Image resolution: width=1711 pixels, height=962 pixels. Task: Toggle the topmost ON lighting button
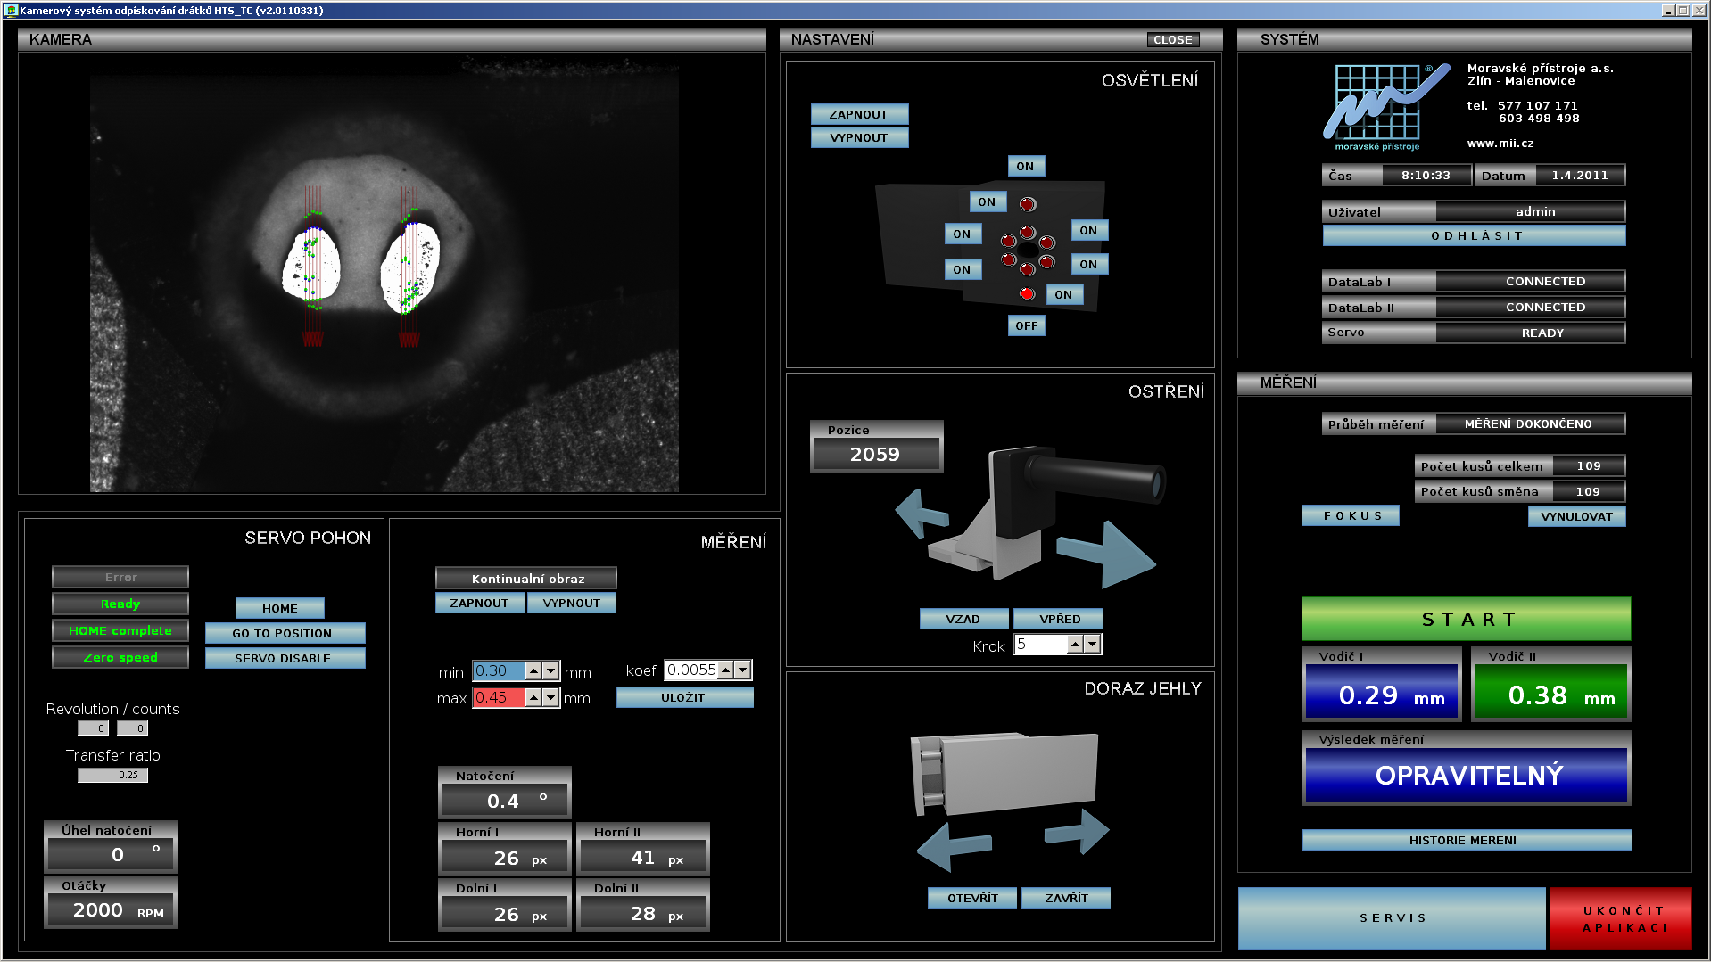1025,167
